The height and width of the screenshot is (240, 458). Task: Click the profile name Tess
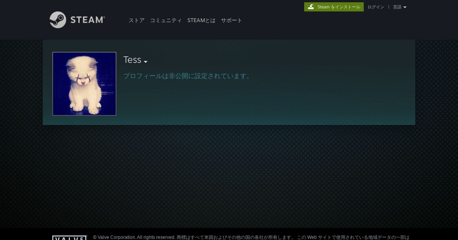[132, 60]
